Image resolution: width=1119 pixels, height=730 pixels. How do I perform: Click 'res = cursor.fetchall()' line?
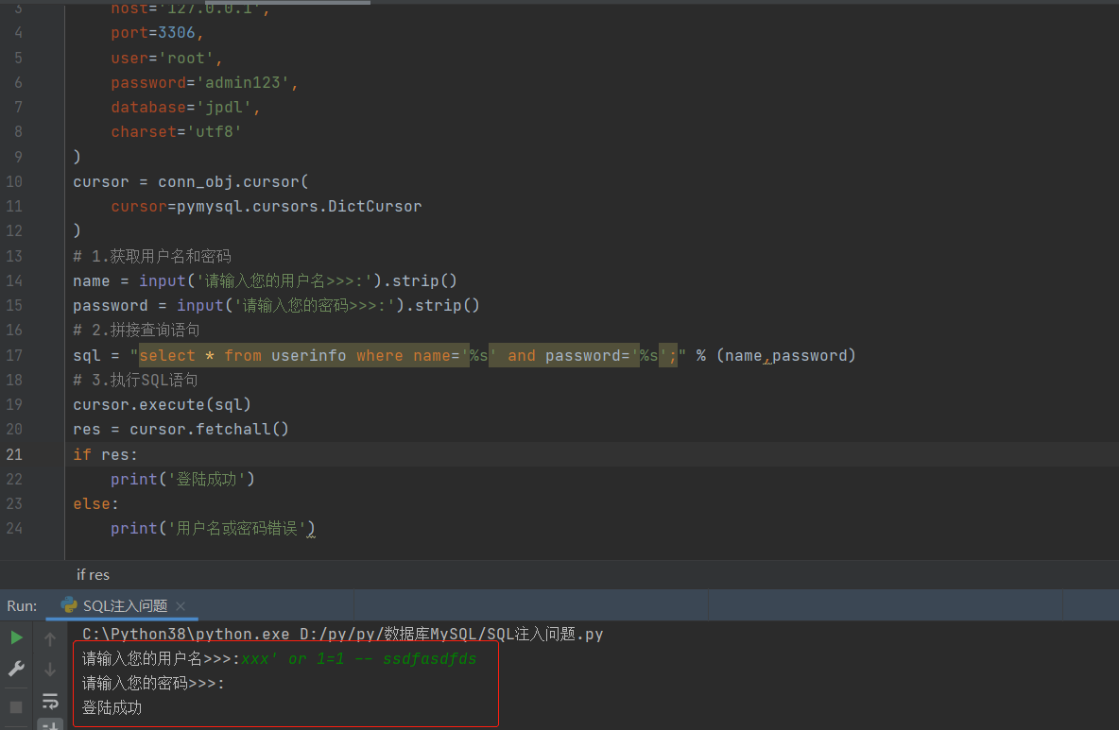pos(181,429)
